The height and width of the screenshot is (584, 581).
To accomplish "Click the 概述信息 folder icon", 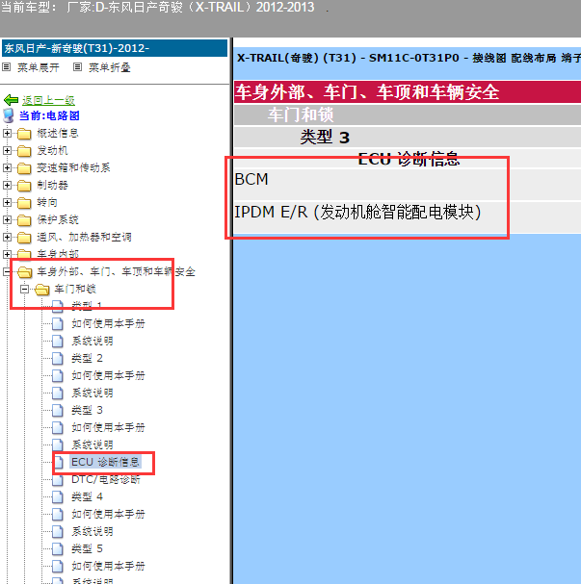I will pyautogui.click(x=24, y=134).
